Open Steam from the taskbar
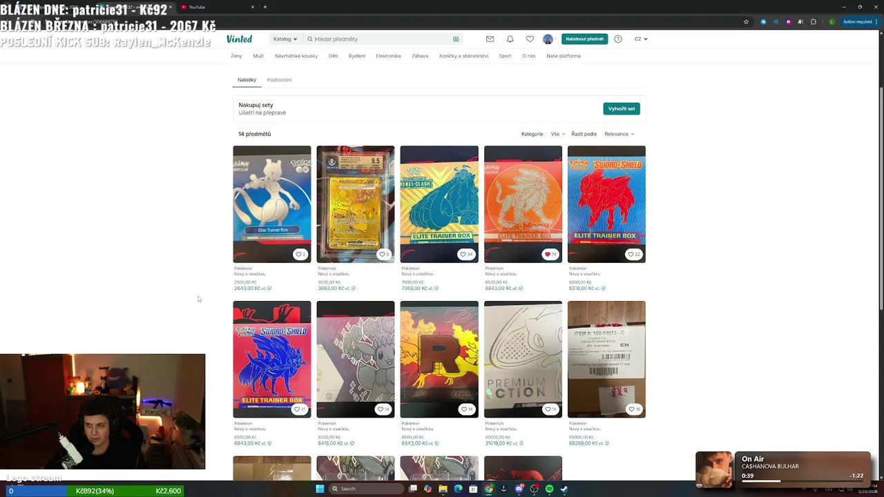The image size is (884, 497). coord(564,489)
